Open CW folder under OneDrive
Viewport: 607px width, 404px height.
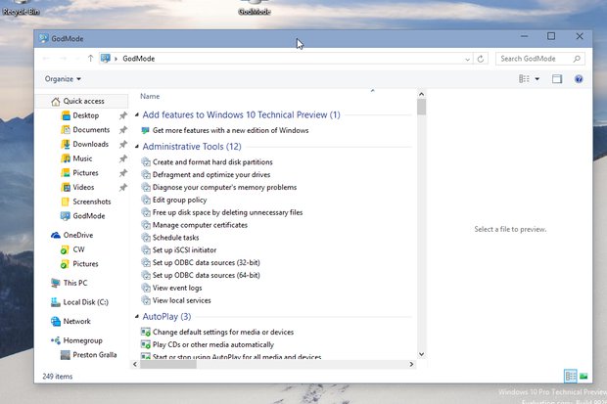[x=78, y=249]
